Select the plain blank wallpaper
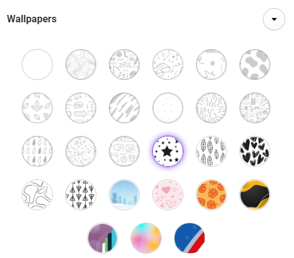Viewport: 294px width, 258px height. (x=37, y=64)
